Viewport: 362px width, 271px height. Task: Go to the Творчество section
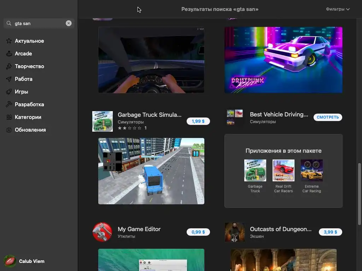point(29,66)
